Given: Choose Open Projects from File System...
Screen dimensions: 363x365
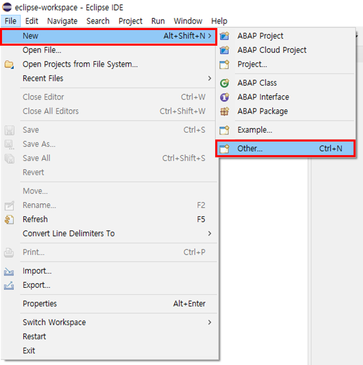Looking at the screenshot, I should tap(109, 64).
